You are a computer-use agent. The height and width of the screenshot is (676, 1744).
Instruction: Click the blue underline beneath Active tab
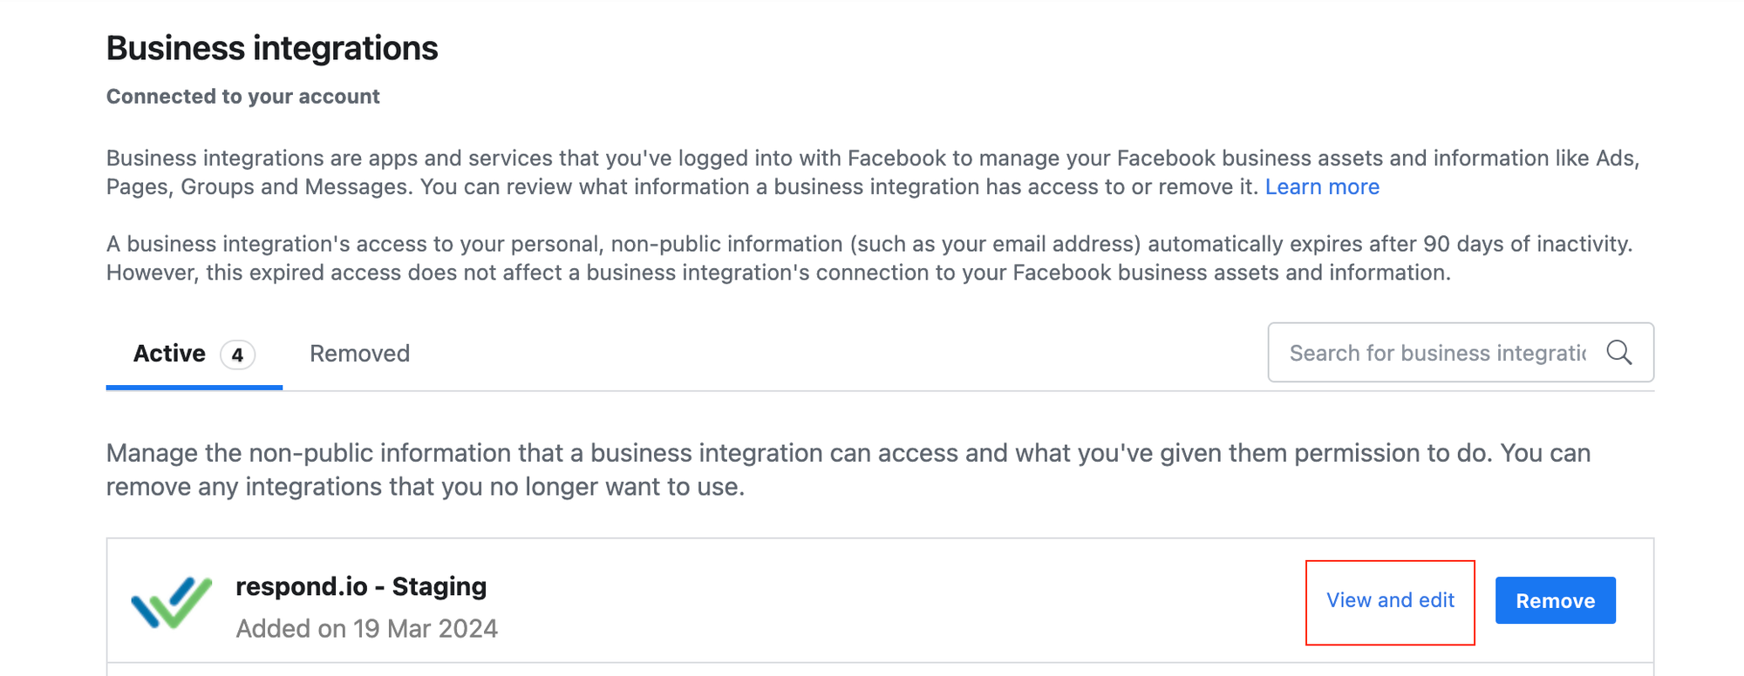tap(194, 387)
